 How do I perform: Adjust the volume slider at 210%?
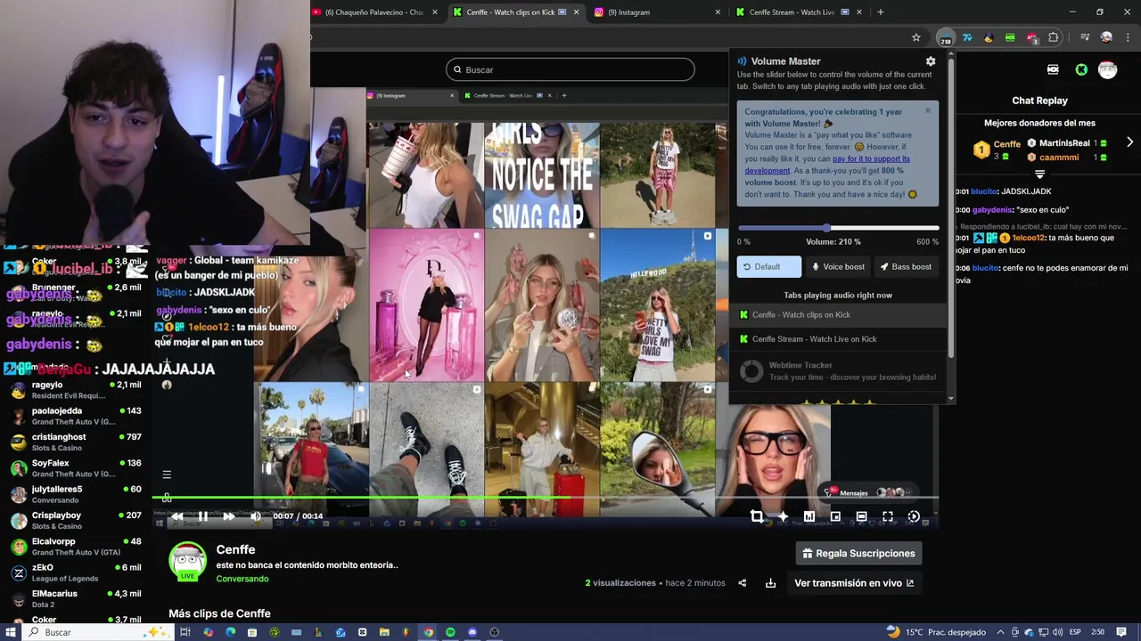[827, 229]
